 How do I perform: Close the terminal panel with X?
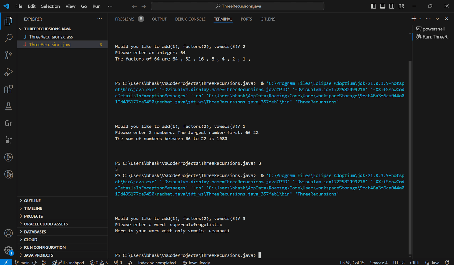coord(446,19)
